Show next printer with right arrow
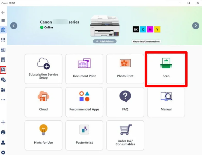 pyautogui.click(x=196, y=26)
